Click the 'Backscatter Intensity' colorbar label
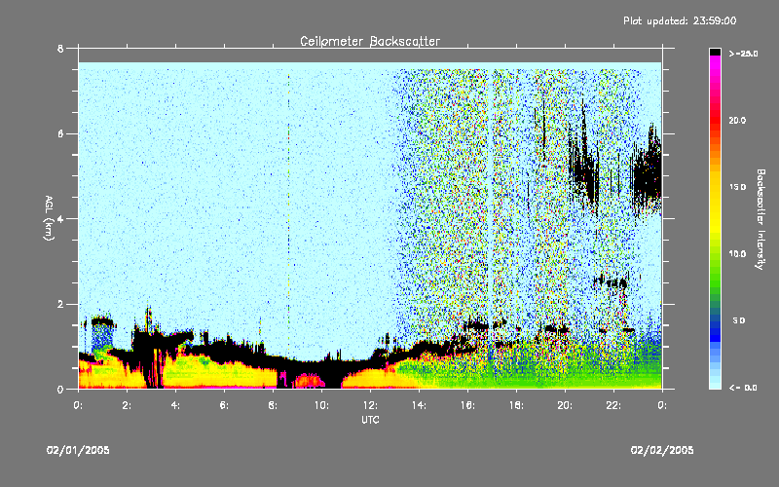 click(760, 219)
